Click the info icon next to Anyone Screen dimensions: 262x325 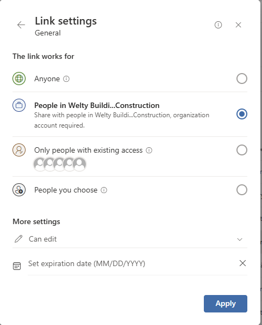[x=66, y=79]
